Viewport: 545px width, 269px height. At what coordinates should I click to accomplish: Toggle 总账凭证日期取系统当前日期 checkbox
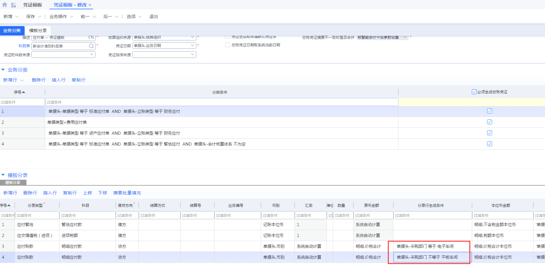(x=228, y=45)
